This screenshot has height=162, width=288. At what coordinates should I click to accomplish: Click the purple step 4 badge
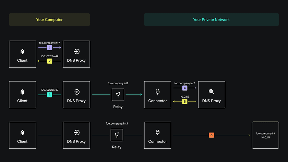tap(184, 88)
